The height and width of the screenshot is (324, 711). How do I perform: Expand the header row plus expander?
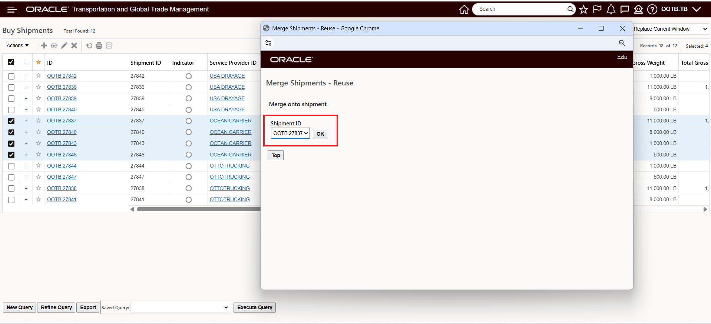click(26, 63)
